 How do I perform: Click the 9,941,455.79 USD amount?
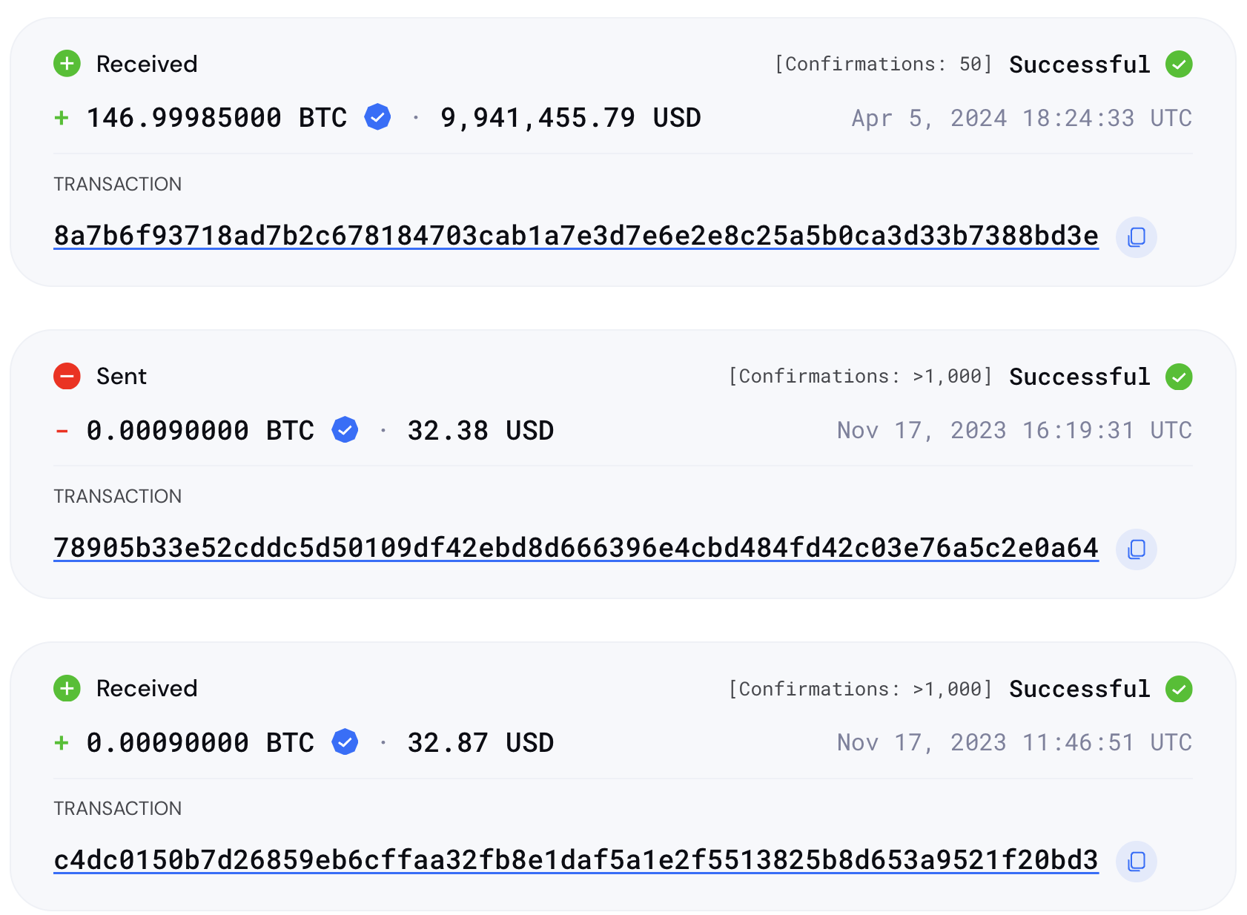pyautogui.click(x=570, y=116)
